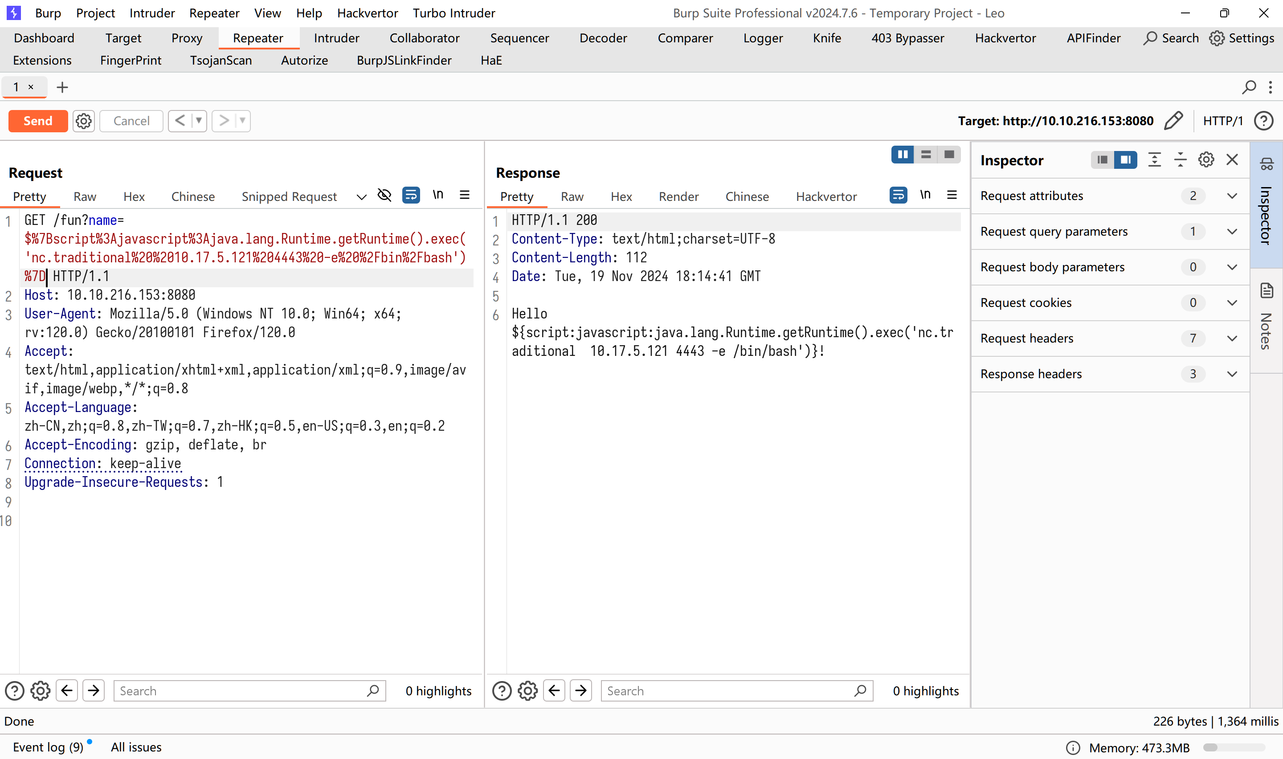Open the HaE extension tab

[x=491, y=61]
